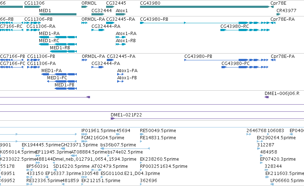Select the MED1 gene bar

58,14
